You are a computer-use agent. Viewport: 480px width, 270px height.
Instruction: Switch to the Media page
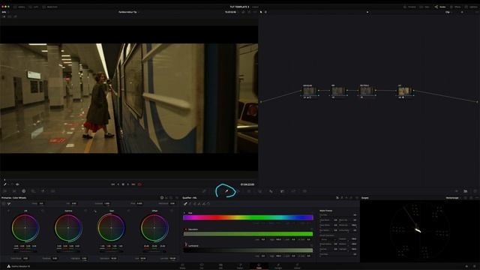point(182,266)
